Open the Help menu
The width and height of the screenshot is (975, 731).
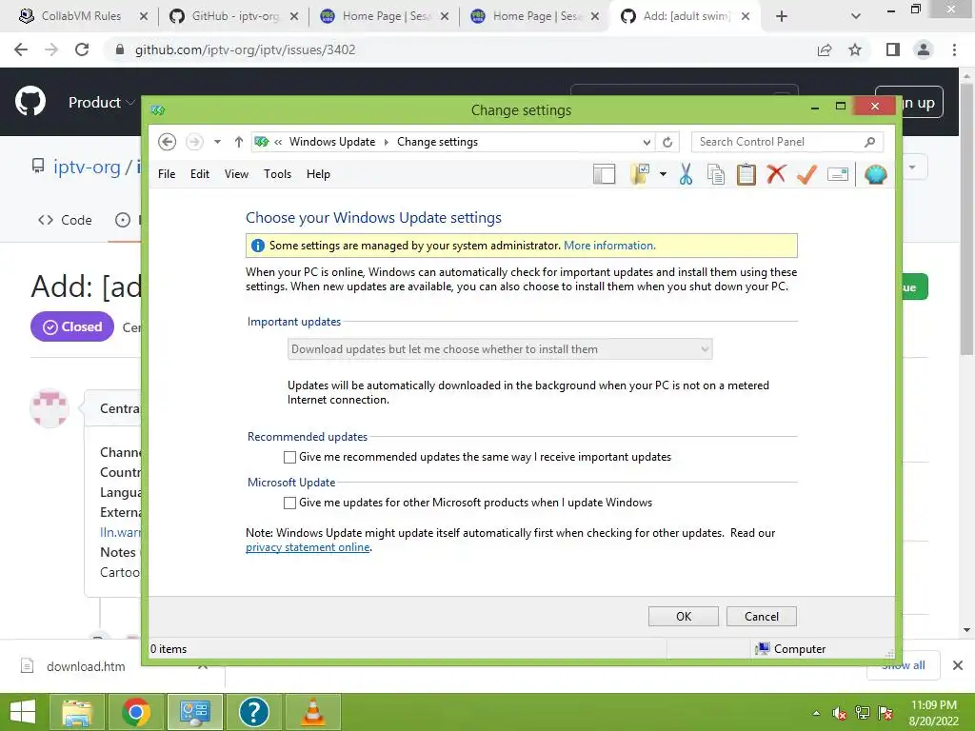pos(318,174)
